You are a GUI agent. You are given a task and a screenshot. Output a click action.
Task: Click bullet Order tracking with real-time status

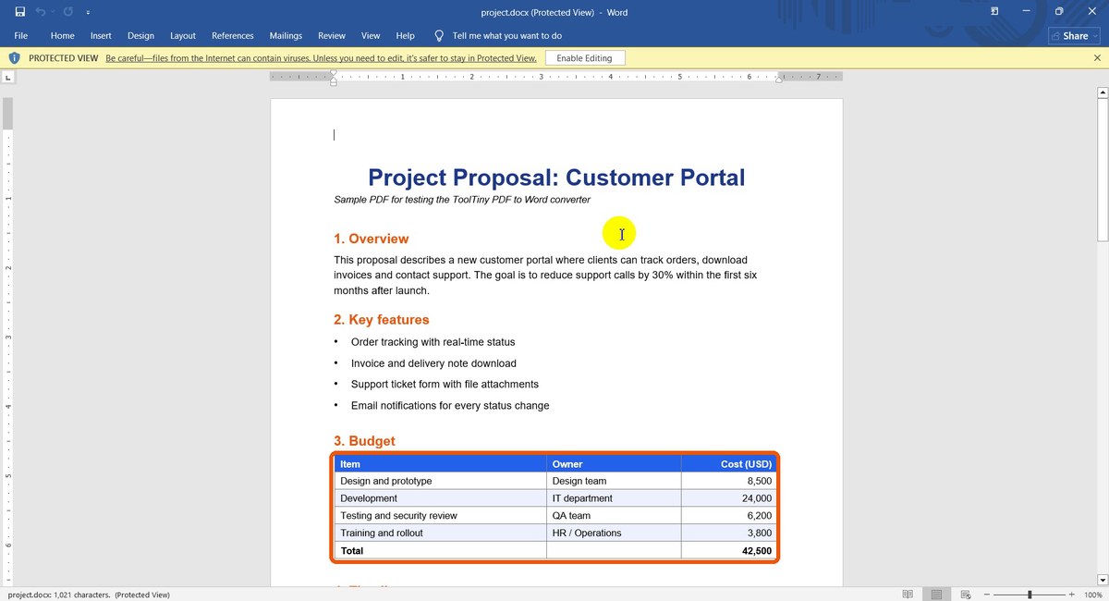point(433,342)
